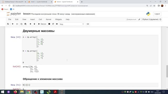Open the Яндекс bookmark
168x94 pixels.
(5, 9)
